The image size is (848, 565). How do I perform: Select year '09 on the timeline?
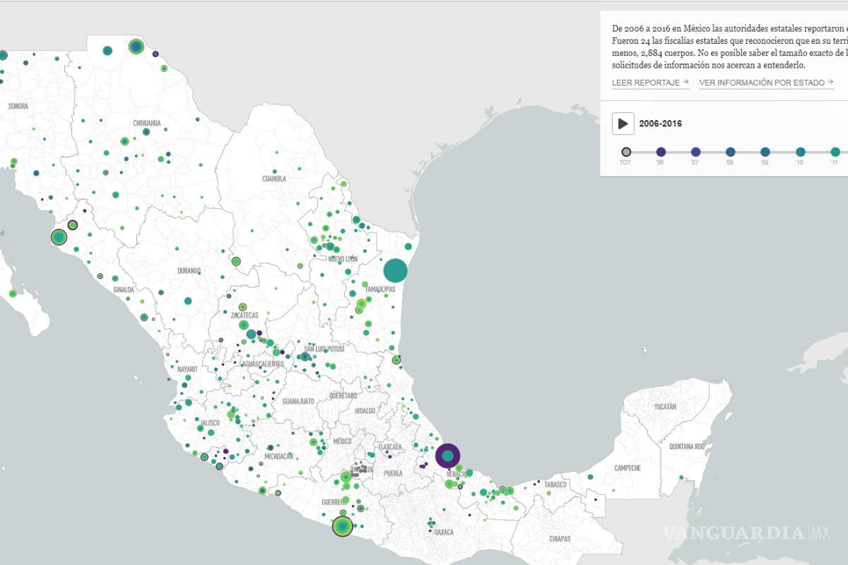pos(765,150)
